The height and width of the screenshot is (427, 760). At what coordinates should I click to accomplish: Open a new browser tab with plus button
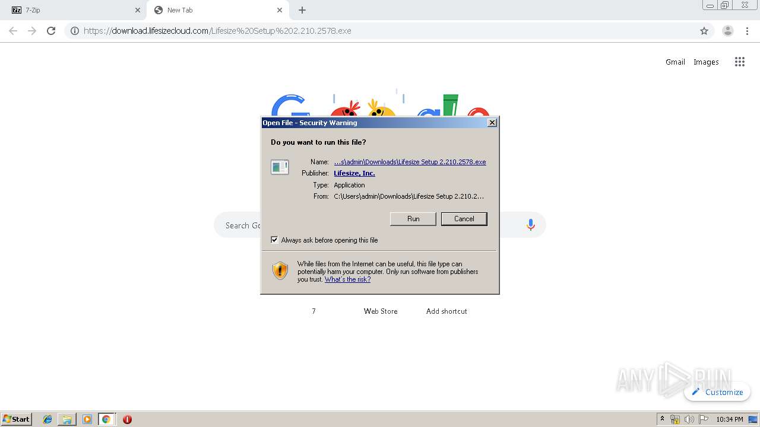(x=302, y=10)
